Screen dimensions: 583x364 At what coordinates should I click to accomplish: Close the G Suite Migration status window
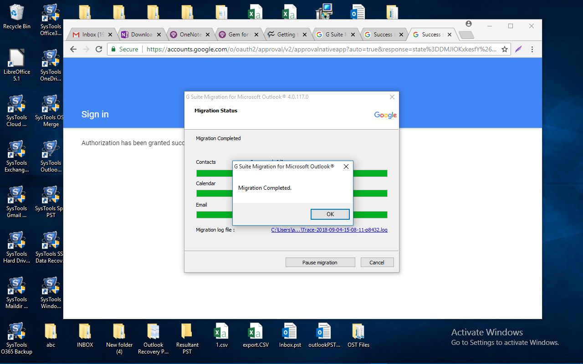tap(392, 97)
